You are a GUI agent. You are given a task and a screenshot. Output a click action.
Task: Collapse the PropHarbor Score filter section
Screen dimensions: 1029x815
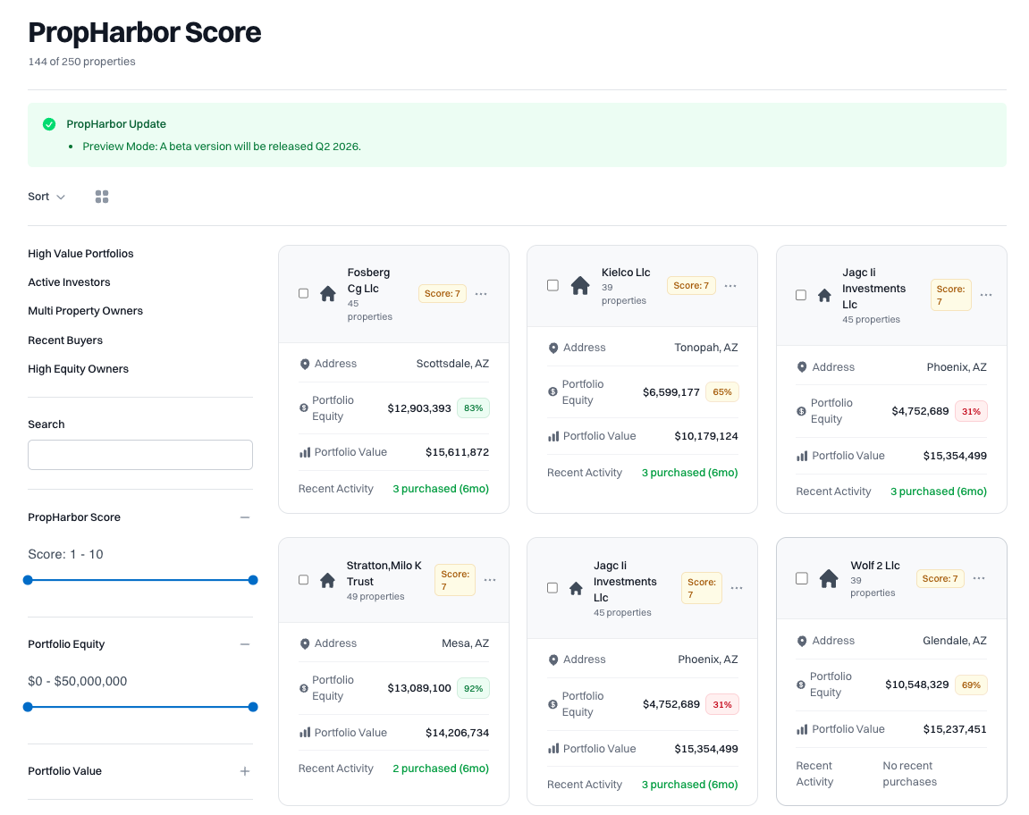[x=245, y=517]
